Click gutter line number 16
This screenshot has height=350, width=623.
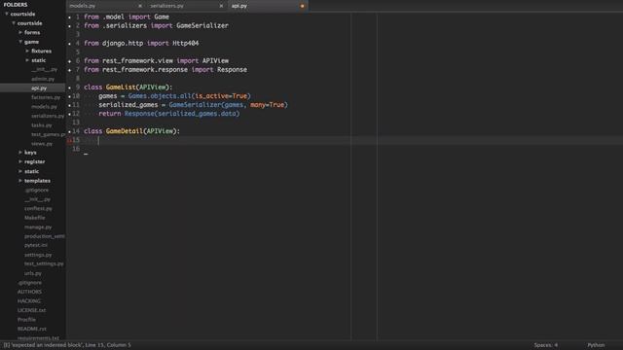[76, 149]
